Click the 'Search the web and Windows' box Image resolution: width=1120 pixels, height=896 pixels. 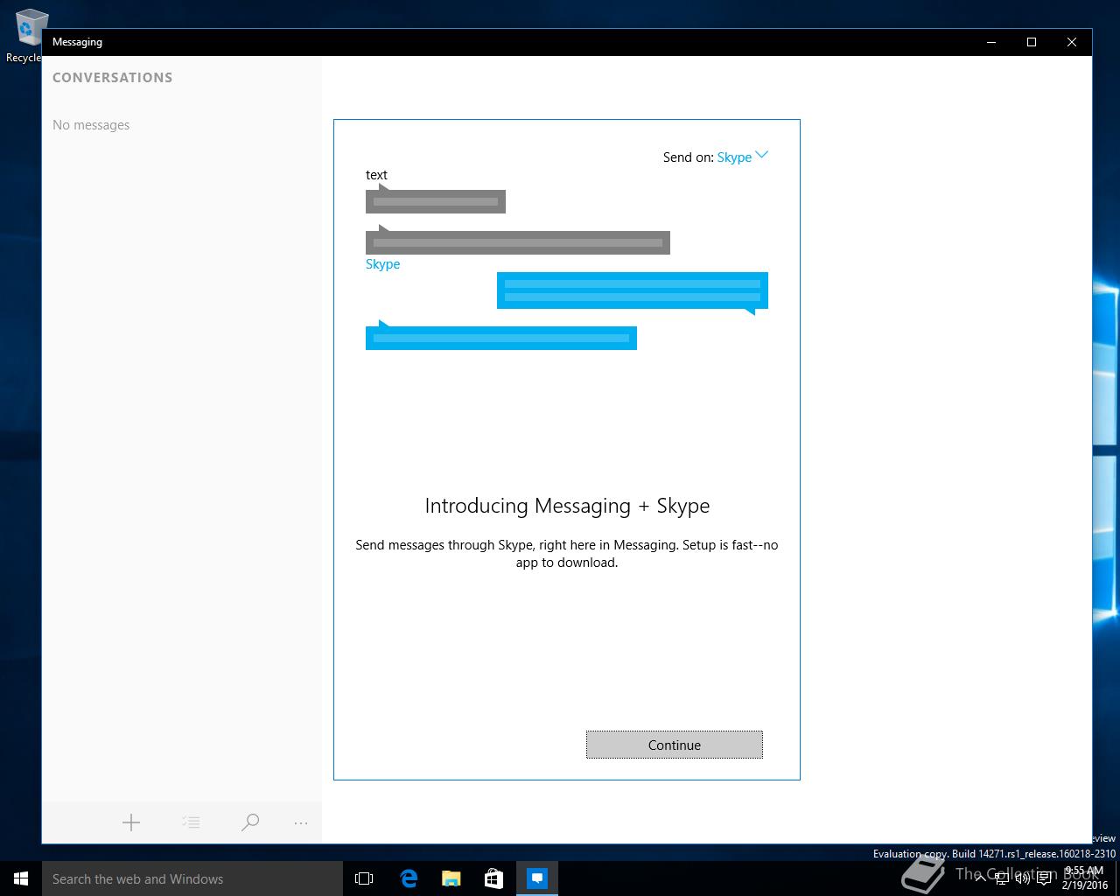(192, 878)
